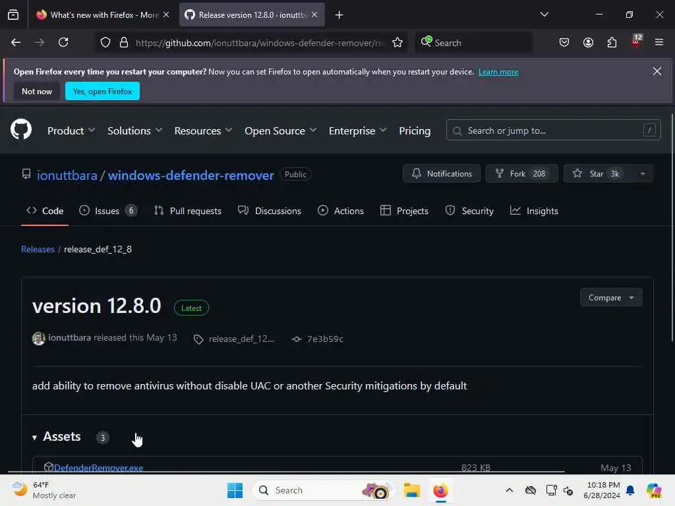
Task: Click the Firefox toolbar Search box
Action: coord(473,42)
